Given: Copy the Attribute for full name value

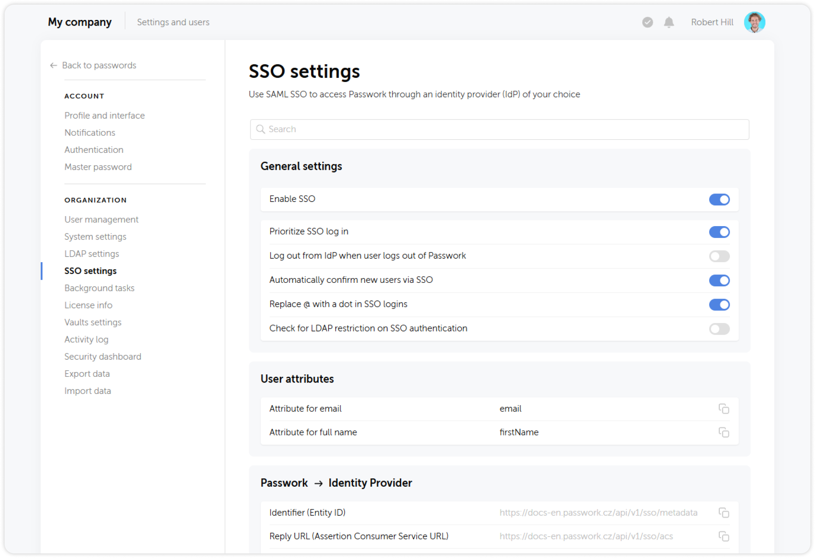Looking at the screenshot, I should click(724, 432).
